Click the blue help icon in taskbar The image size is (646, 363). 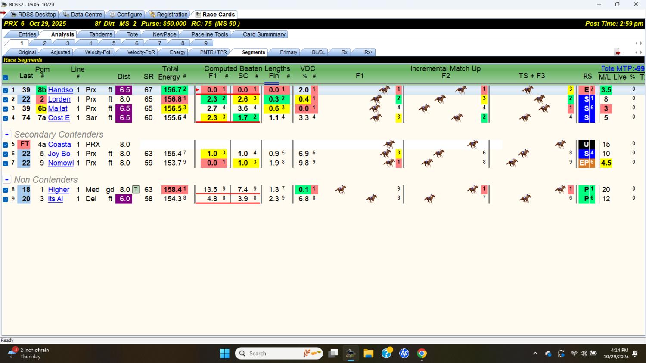[387, 354]
